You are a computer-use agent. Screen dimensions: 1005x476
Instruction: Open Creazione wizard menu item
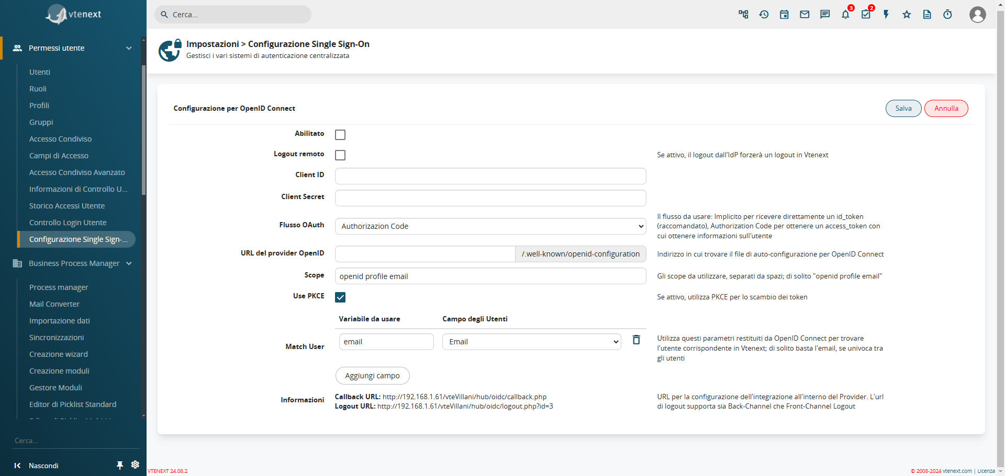pos(59,354)
